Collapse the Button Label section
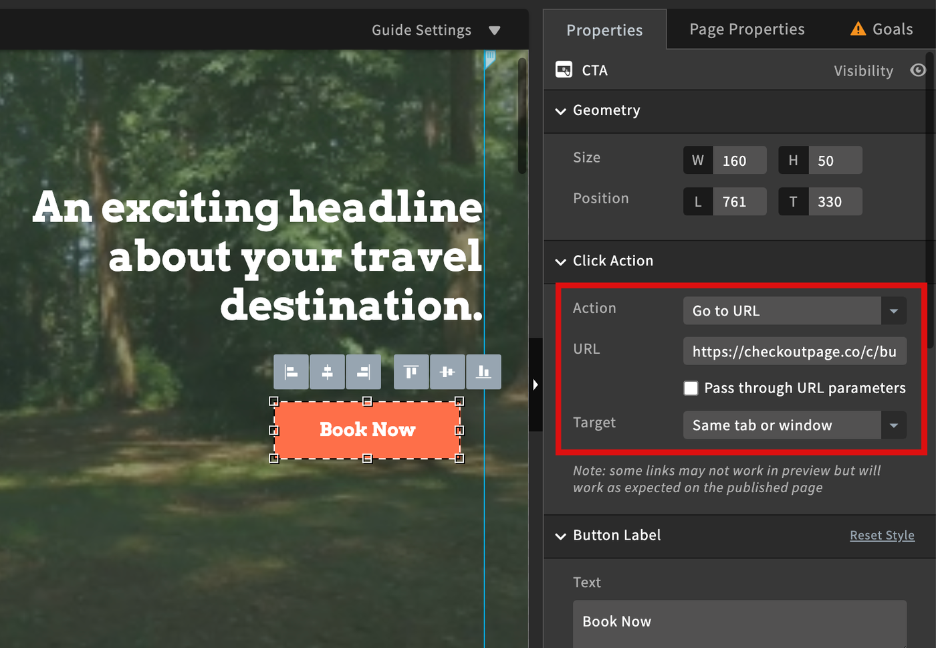Screen dimensions: 936x648 560,536
